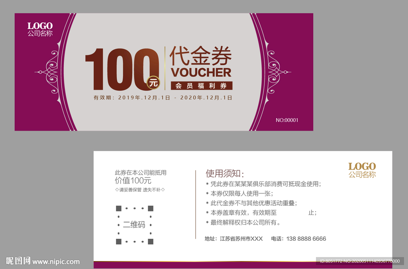
Task: Click the gold 公司名称 text
Action: pyautogui.click(x=362, y=175)
